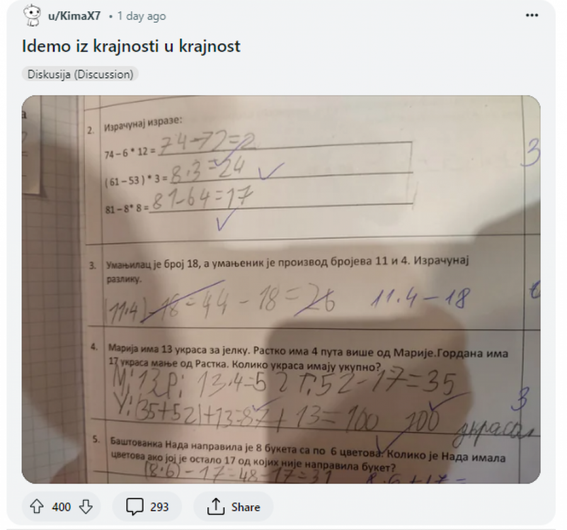The image size is (567, 530).
Task: Click the '1 day ago' timestamp
Action: pyautogui.click(x=141, y=16)
